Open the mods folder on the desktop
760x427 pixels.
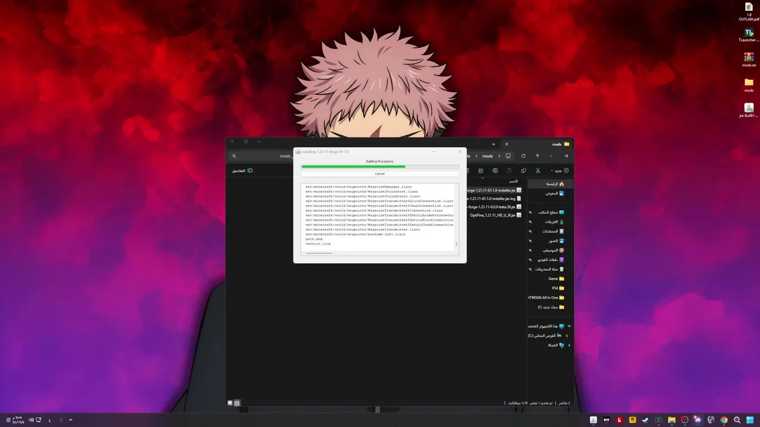pos(749,85)
